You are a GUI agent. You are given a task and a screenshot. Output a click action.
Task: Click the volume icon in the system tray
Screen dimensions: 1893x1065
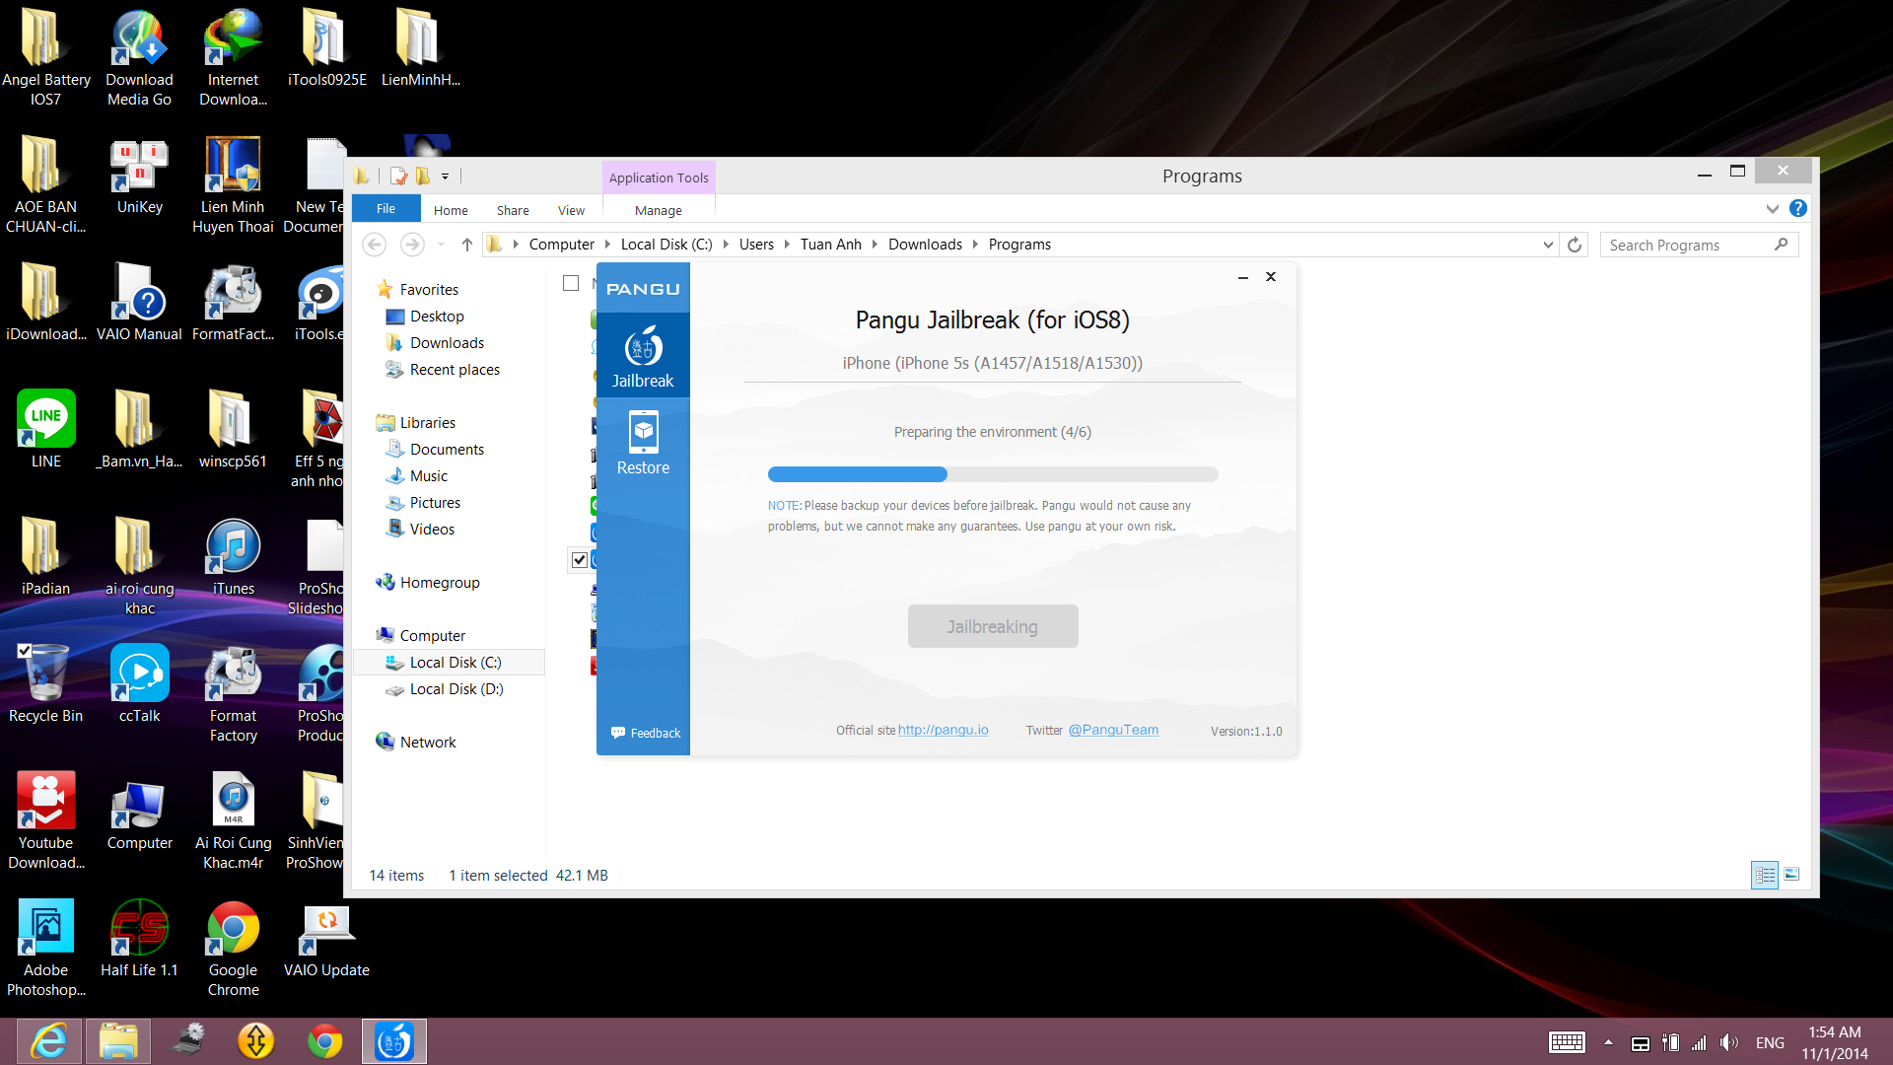(x=1730, y=1042)
